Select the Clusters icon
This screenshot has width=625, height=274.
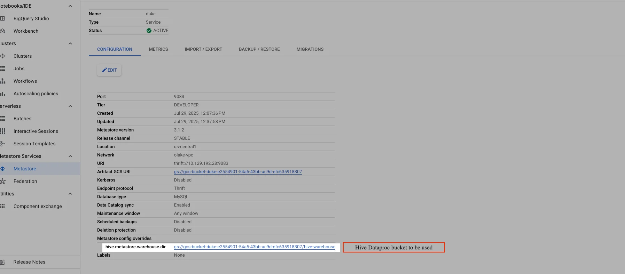coord(2,56)
